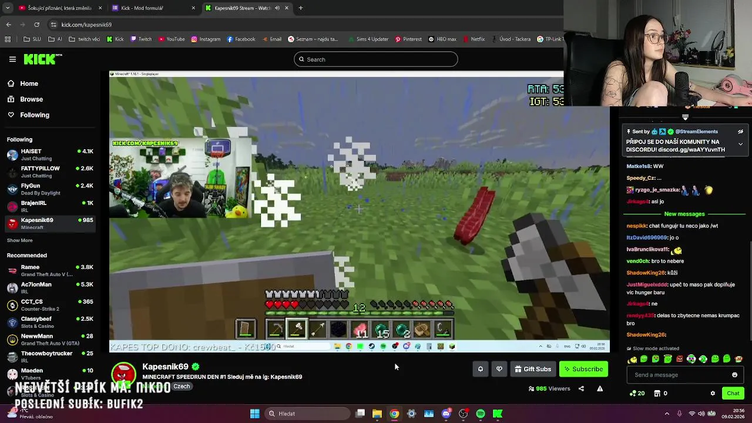
Task: Click the Kapesnik69 channel name
Action: tap(165, 367)
